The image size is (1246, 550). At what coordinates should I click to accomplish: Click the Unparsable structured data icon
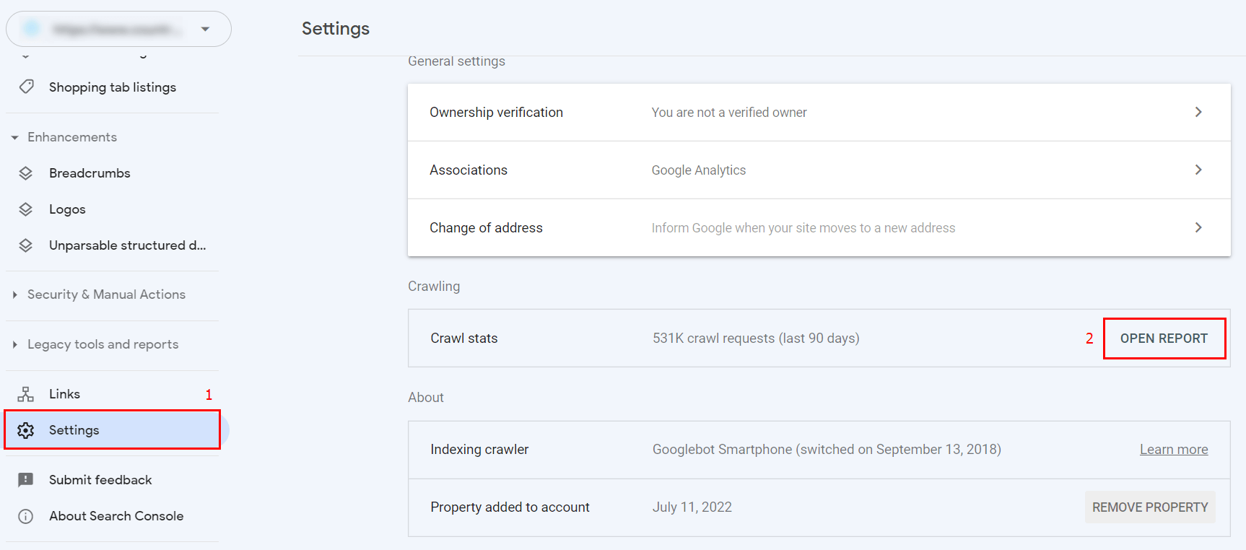click(x=26, y=245)
